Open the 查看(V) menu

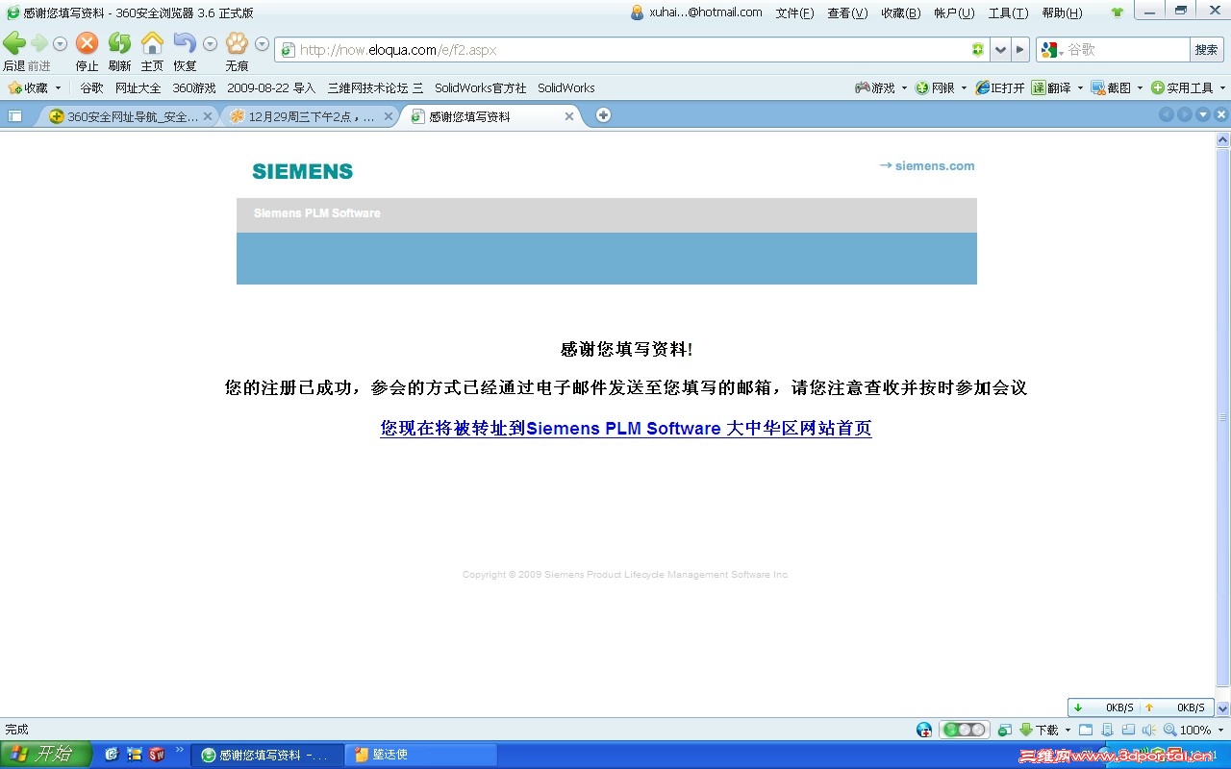(847, 13)
